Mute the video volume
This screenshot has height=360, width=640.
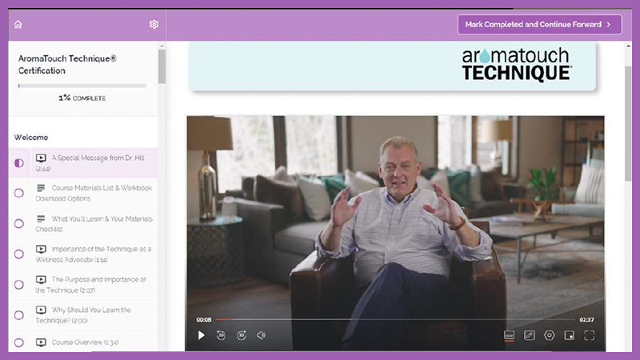tap(261, 335)
